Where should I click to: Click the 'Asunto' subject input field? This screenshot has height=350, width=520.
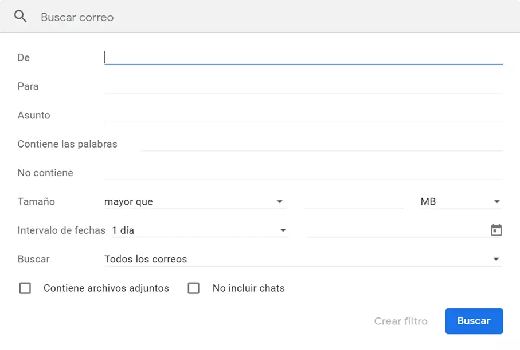point(303,115)
